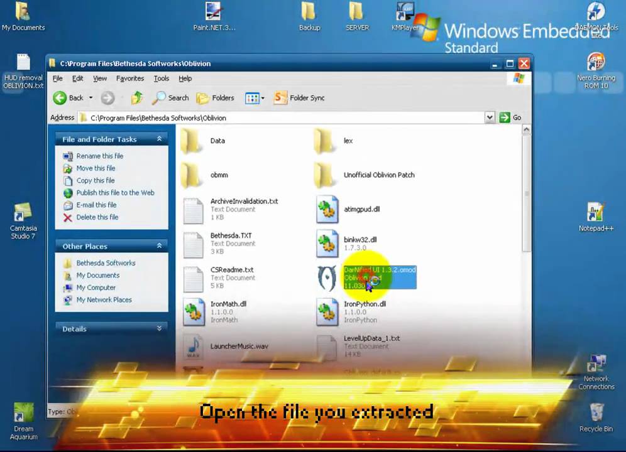Select Unofficial Oblivion Patch folder

(x=365, y=175)
